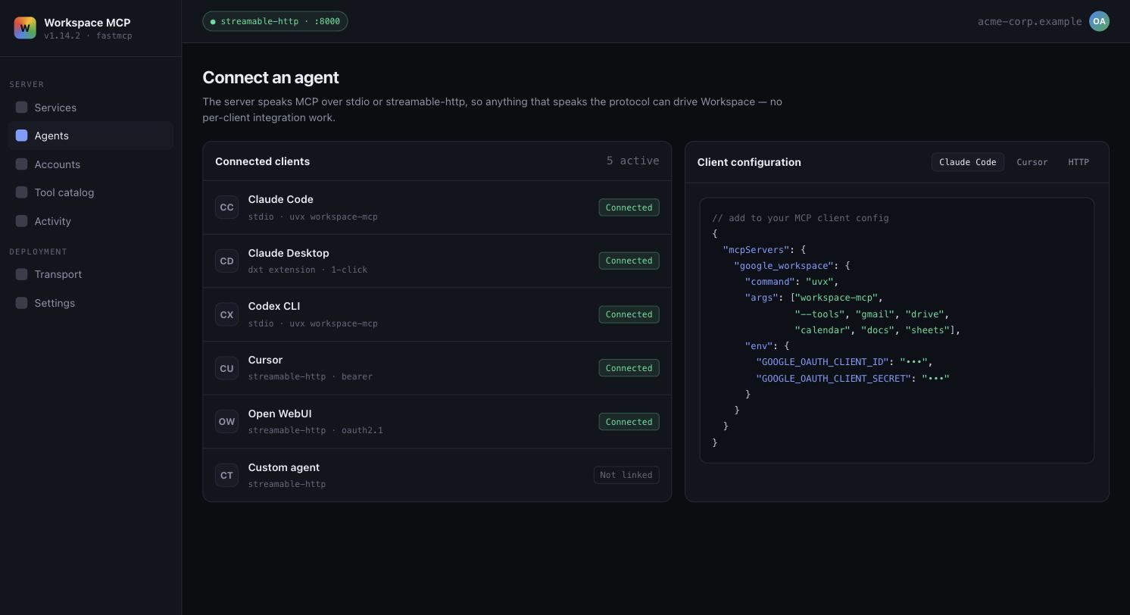The width and height of the screenshot is (1130, 615).
Task: Click Connected badge for Open WebUI
Action: coord(629,422)
